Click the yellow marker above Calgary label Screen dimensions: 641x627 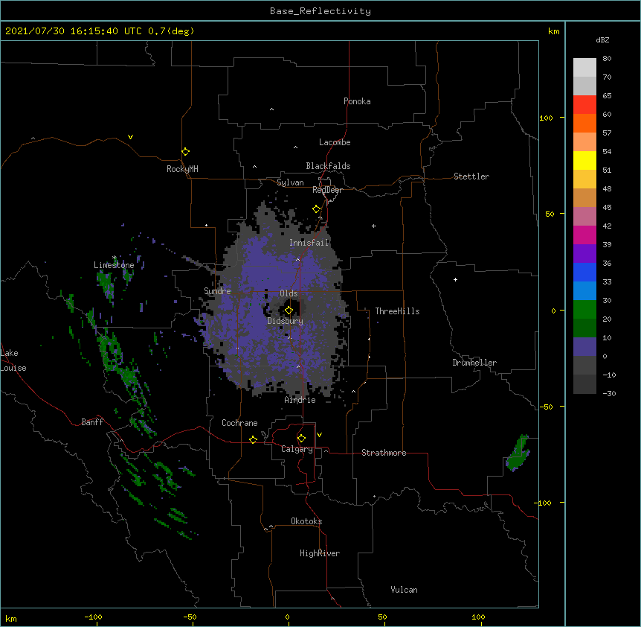301,439
